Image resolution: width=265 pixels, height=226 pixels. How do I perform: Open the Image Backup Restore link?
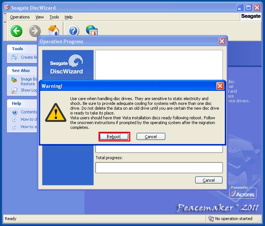[29, 82]
